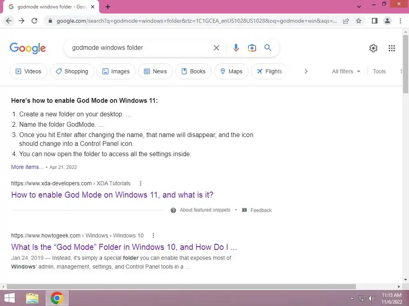409x306 pixels.
Task: Open the taskbar clock and date
Action: pos(391,298)
